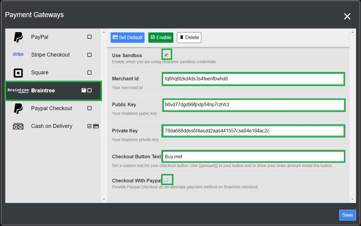Viewport: 361px width, 226px height.
Task: Click the 'Use Sandbox' label text
Action: pyautogui.click(x=127, y=55)
